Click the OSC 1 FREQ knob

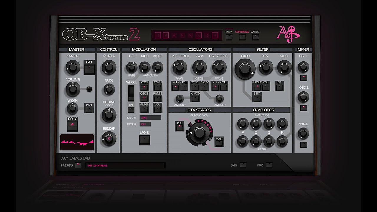(x=180, y=67)
